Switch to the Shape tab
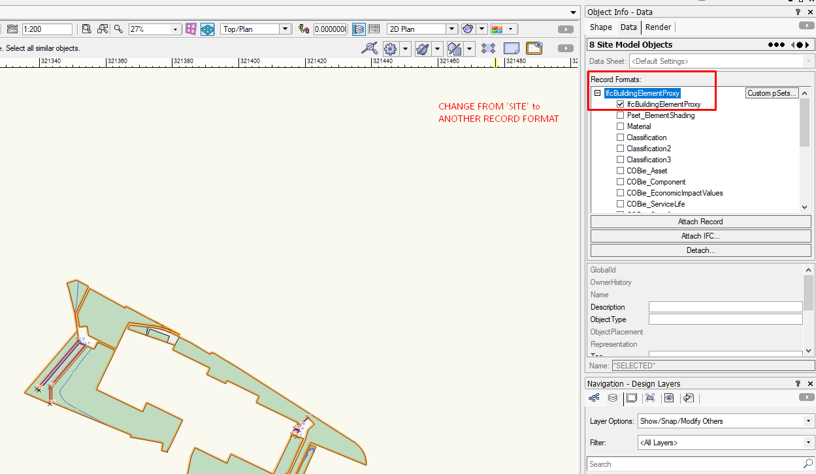This screenshot has height=474, width=816. (x=600, y=27)
